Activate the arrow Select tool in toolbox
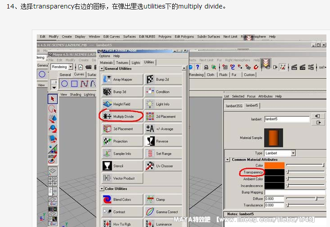The height and width of the screenshot is (227, 330). [x=52, y=99]
